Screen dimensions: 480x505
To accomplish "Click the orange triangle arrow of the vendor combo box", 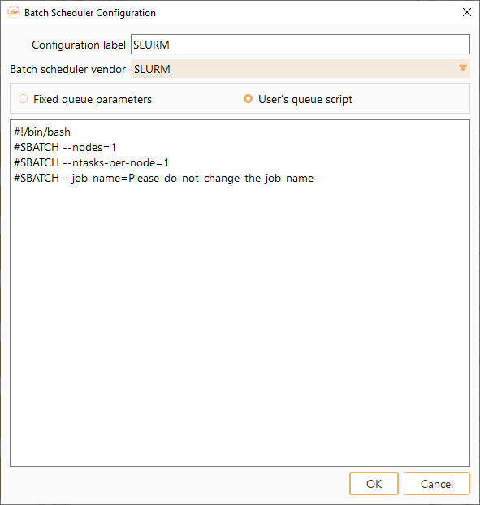I will (463, 68).
